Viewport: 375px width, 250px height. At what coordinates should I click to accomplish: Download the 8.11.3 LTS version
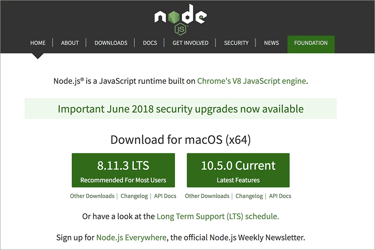[x=123, y=170]
